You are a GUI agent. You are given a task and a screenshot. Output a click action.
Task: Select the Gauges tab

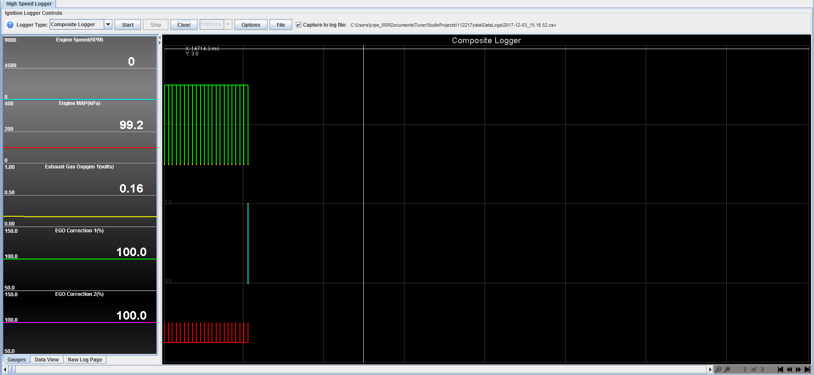click(x=17, y=360)
